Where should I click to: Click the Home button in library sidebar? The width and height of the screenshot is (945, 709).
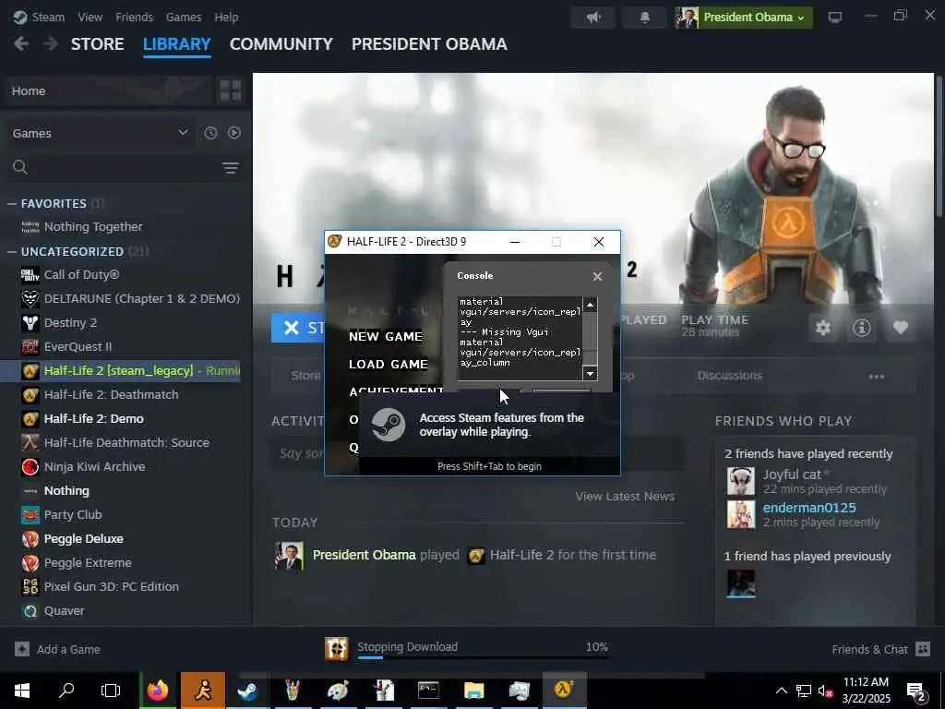coord(109,90)
